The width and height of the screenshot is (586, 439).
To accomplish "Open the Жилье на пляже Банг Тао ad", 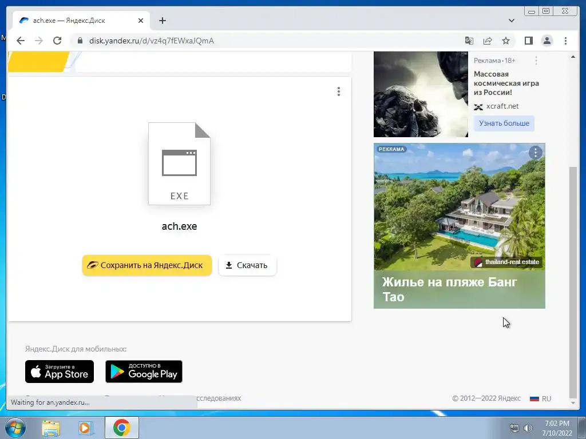I will 449,289.
